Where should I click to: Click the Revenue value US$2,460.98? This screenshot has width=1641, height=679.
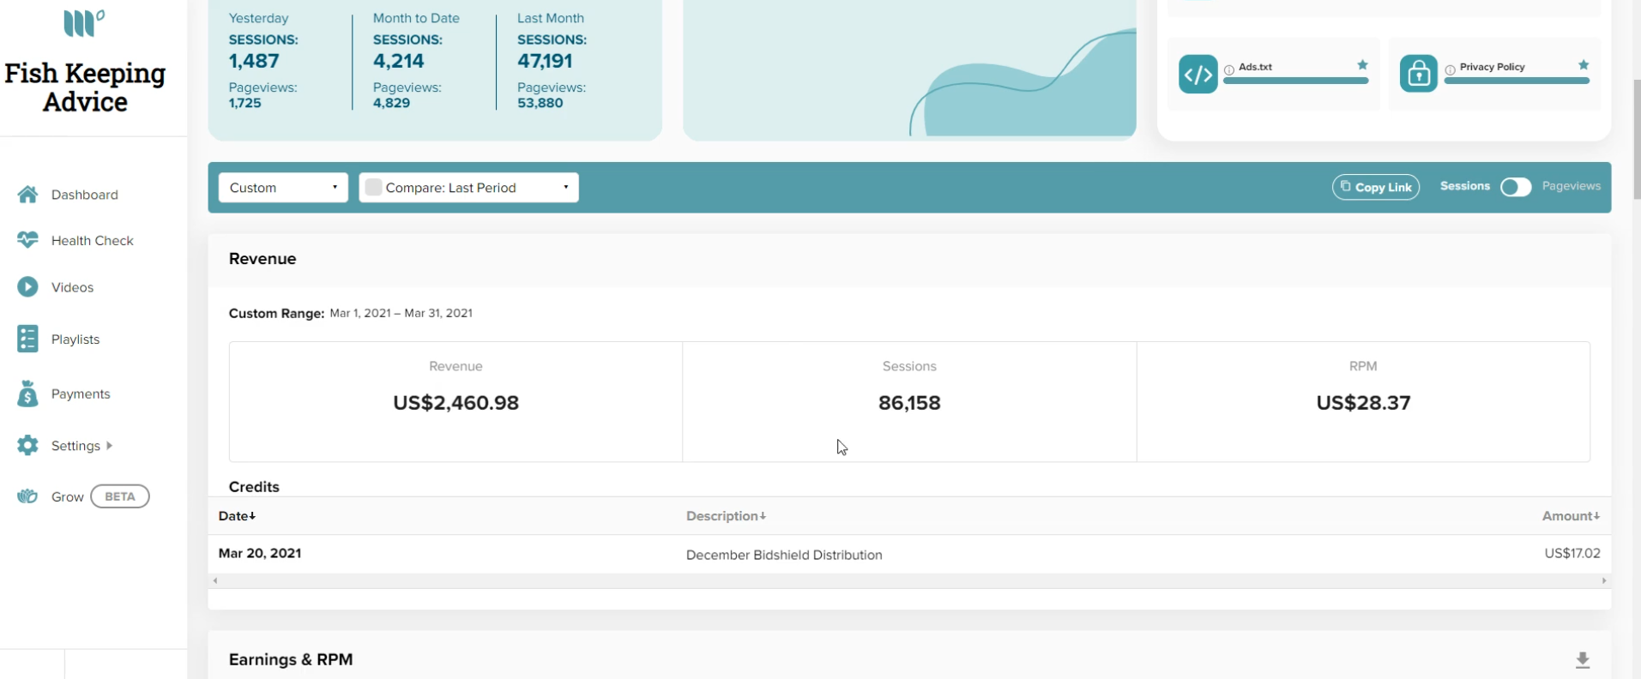455,402
